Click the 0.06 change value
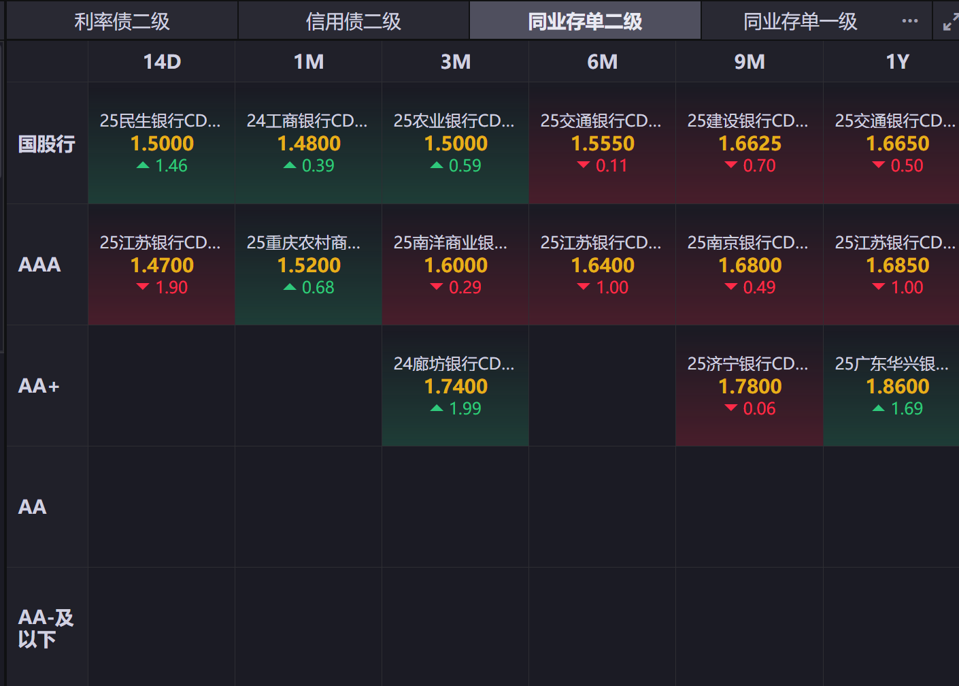This screenshot has height=686, width=959. (x=759, y=408)
